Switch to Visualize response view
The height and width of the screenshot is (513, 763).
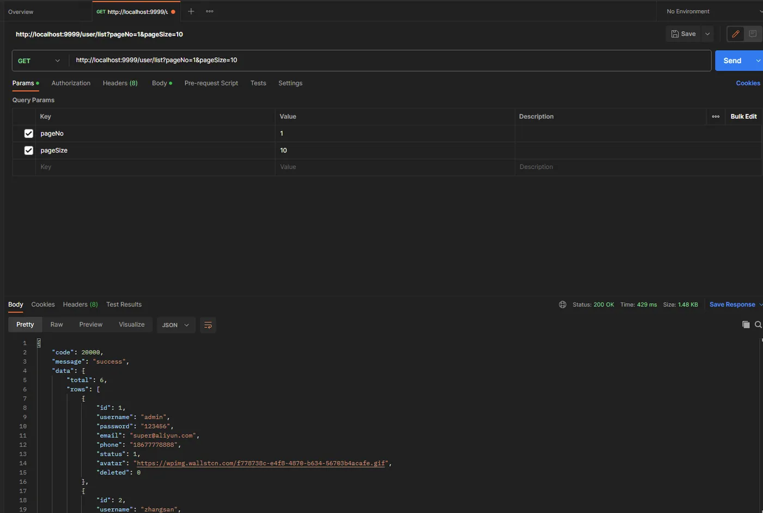point(132,325)
